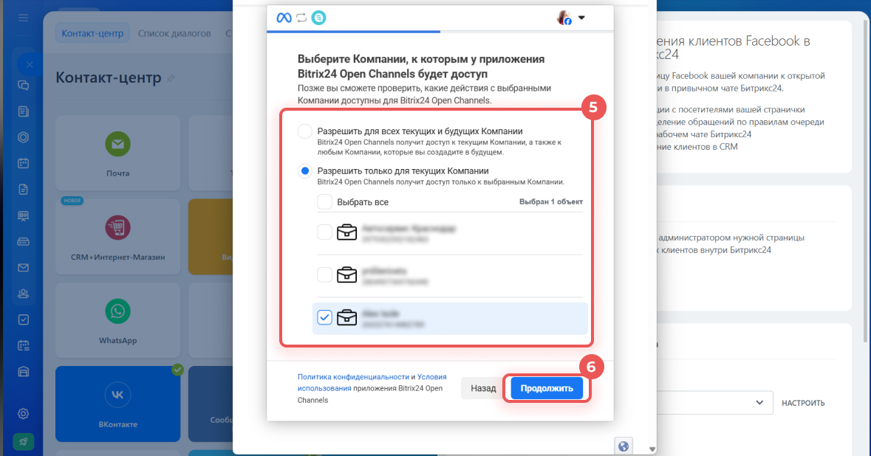Click the НАСТРОИТЬ link

pos(803,404)
